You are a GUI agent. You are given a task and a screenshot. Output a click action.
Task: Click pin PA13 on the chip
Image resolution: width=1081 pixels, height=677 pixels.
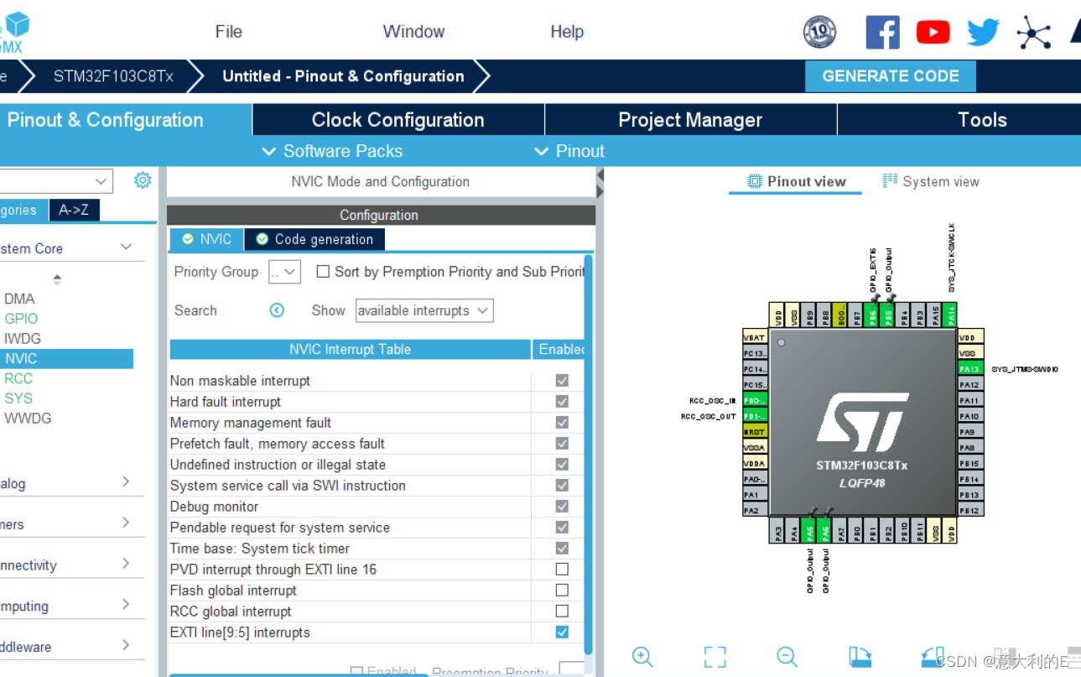pyautogui.click(x=969, y=369)
